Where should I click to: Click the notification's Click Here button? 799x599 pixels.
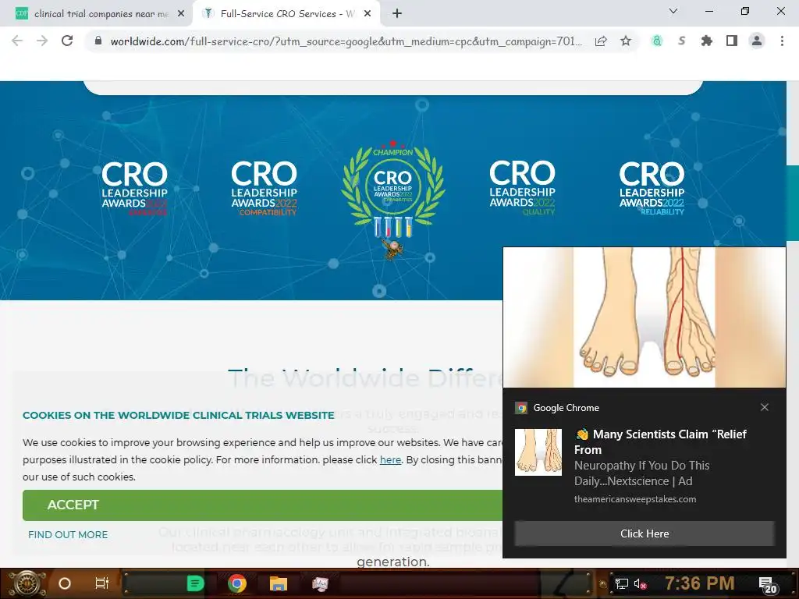point(644,533)
